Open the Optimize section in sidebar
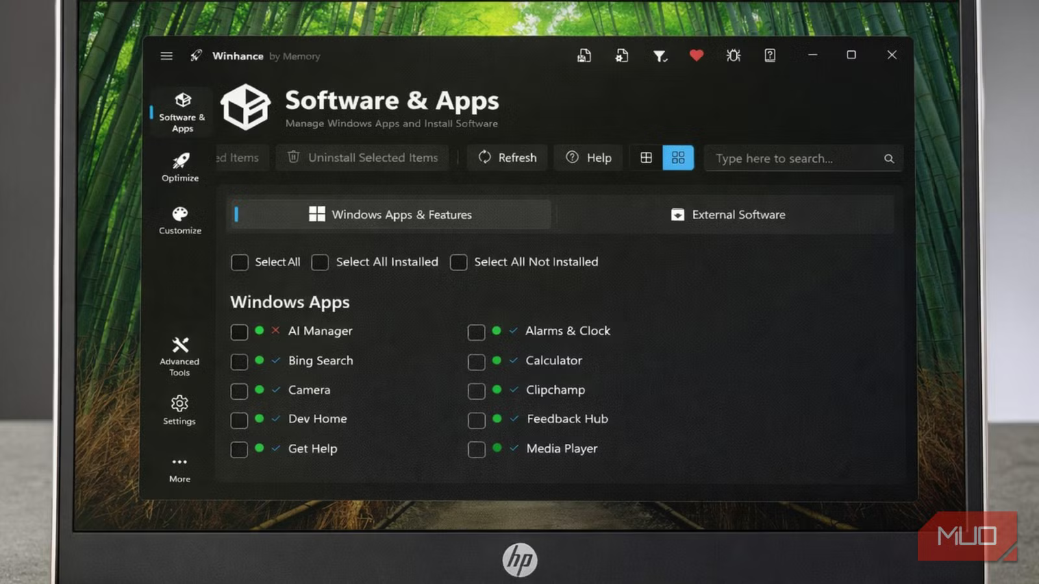 [x=180, y=167]
